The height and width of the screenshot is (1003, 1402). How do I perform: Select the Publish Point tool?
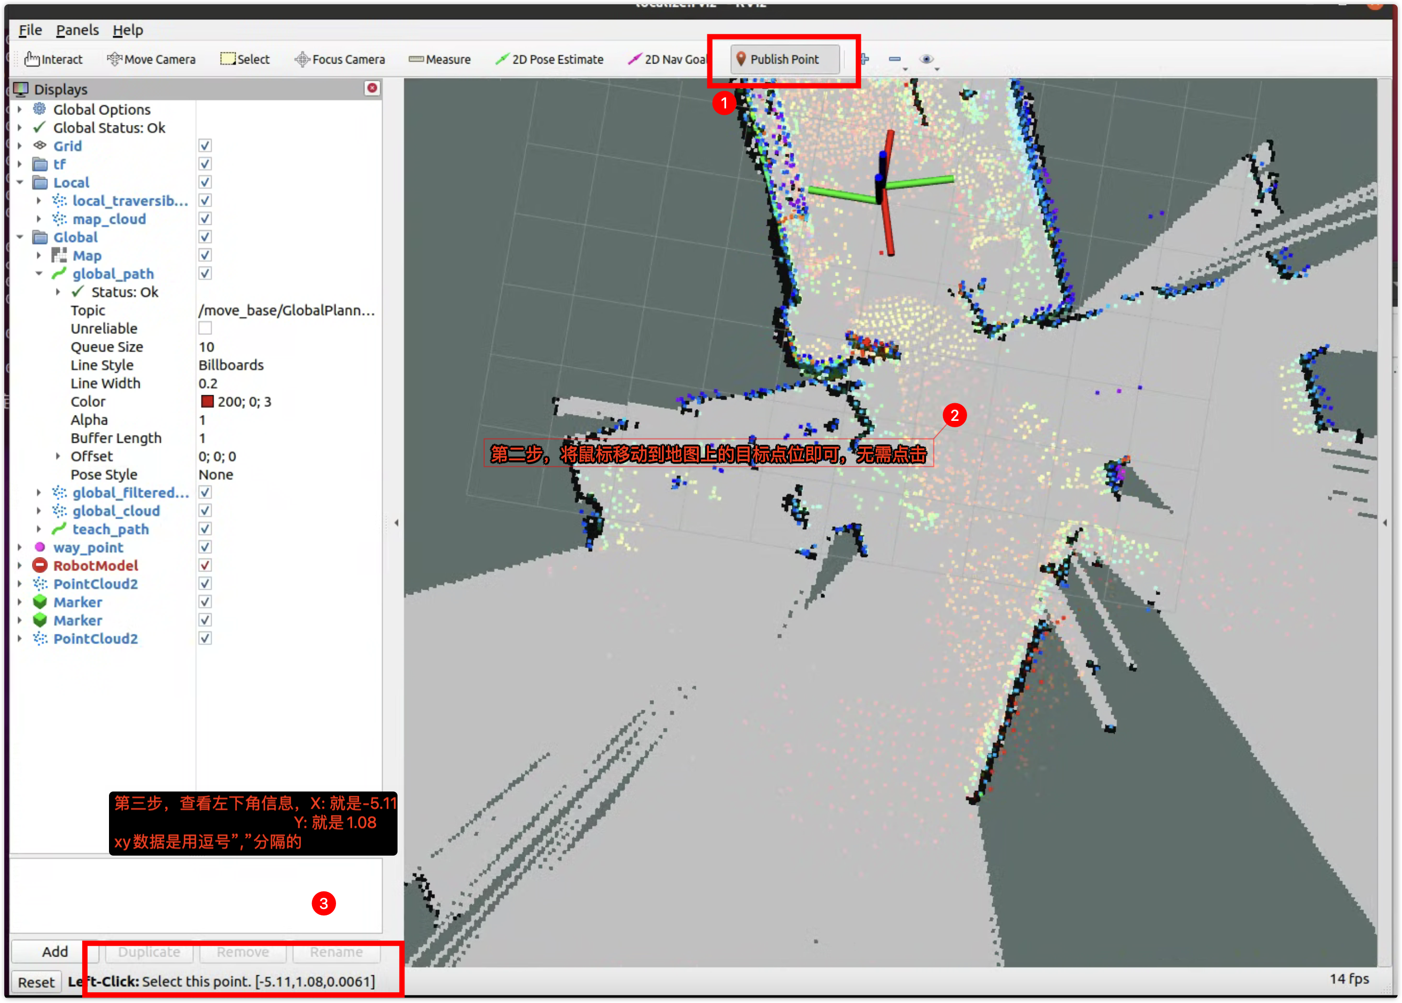784,59
